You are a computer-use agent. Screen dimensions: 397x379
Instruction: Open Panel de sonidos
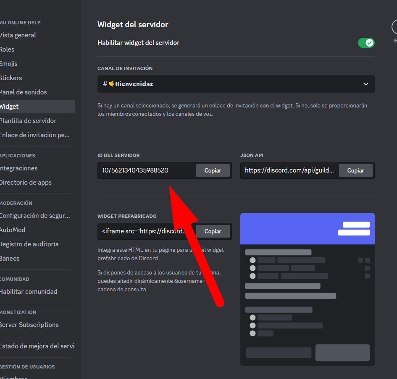click(x=23, y=92)
